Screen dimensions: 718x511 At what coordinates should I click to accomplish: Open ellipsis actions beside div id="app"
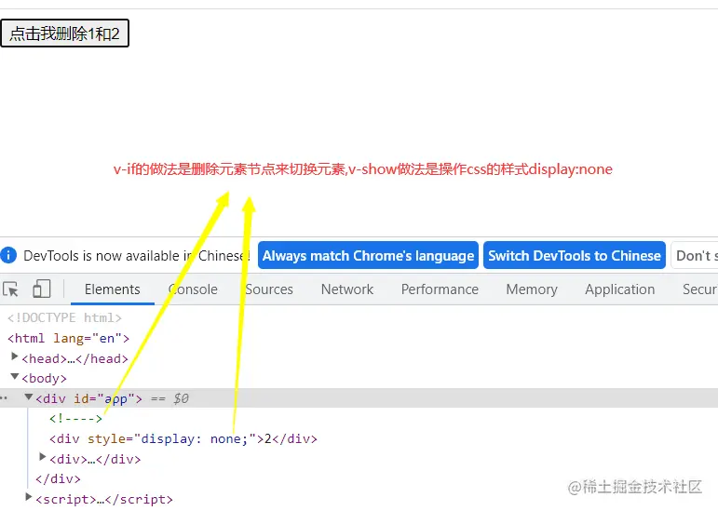coord(4,398)
